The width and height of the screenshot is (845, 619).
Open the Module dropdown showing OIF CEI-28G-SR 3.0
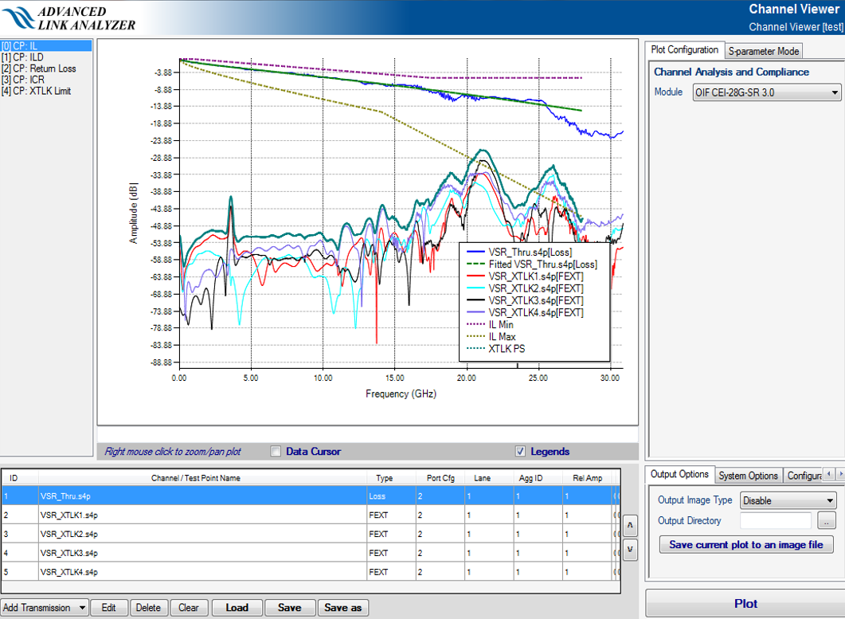pyautogui.click(x=767, y=92)
